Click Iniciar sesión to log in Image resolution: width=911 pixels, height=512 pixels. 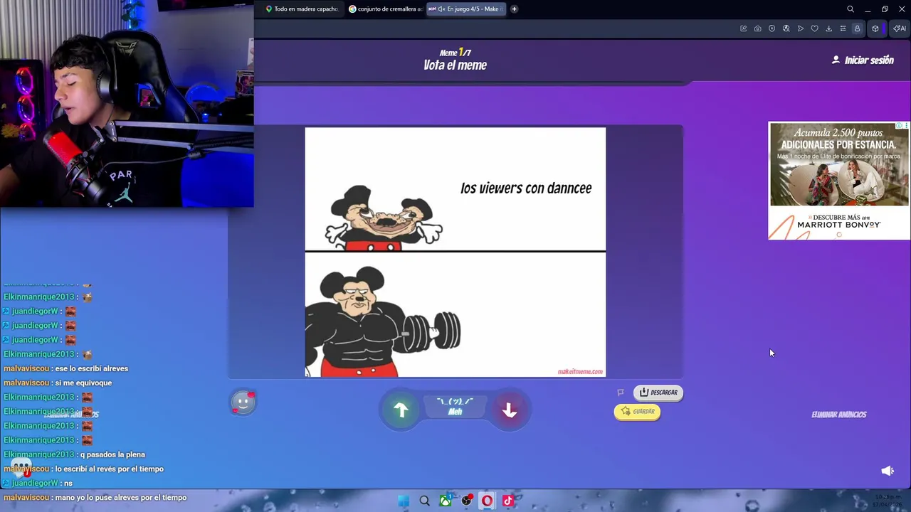pos(863,60)
